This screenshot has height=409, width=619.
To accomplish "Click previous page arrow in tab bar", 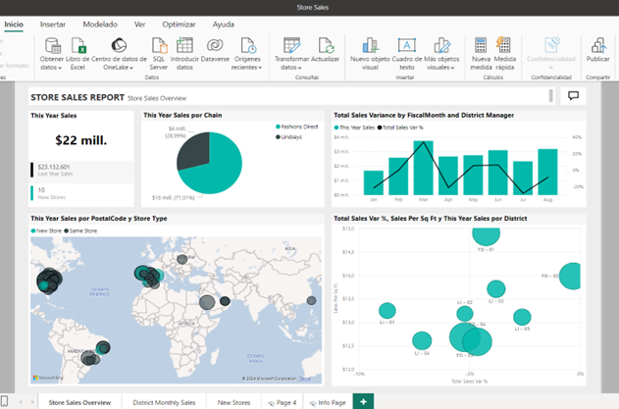I will (x=21, y=402).
